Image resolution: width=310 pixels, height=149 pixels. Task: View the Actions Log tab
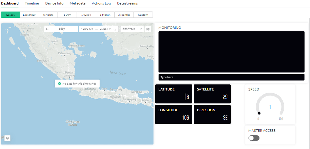[x=101, y=3]
